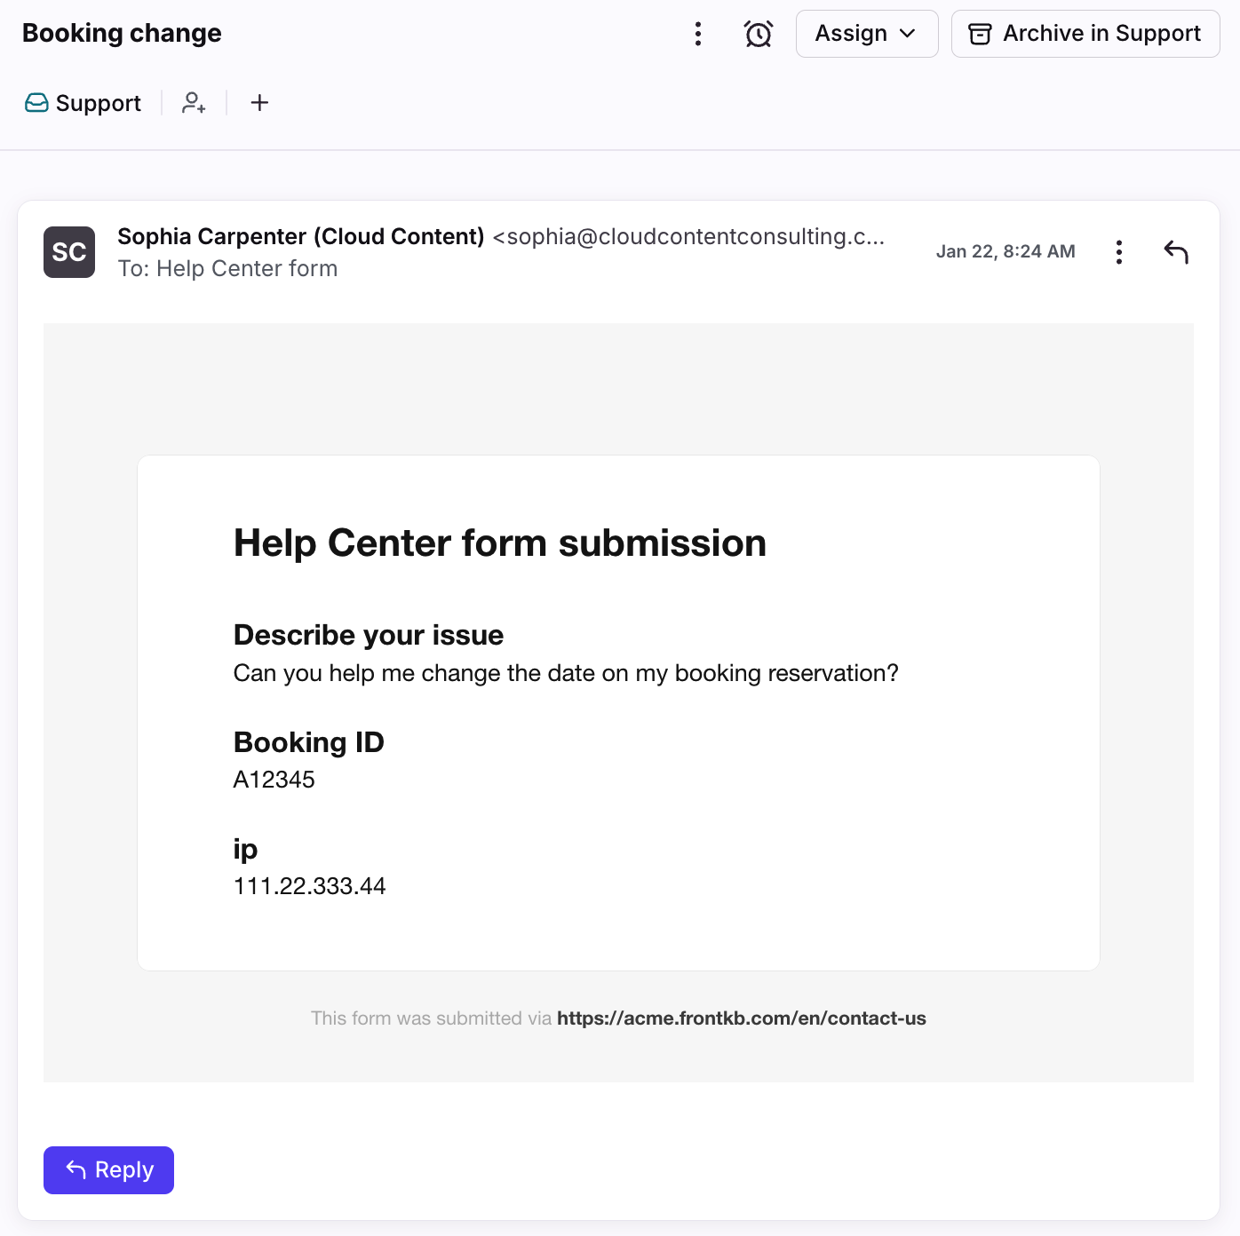Screen dimensions: 1240x1236
Task: Open the conversation more options menu
Action: tap(698, 34)
